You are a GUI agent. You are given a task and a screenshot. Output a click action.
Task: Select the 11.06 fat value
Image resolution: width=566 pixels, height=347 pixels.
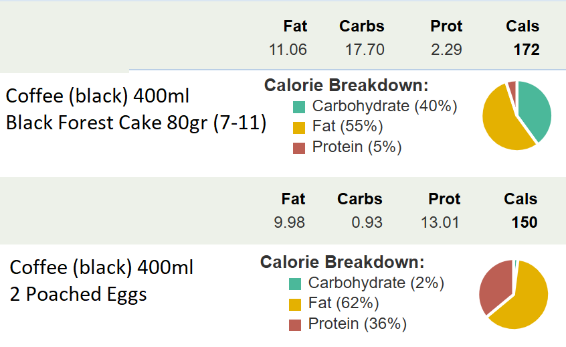pyautogui.click(x=288, y=50)
